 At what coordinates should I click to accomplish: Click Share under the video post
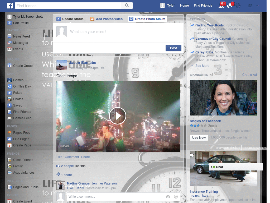[85, 157]
